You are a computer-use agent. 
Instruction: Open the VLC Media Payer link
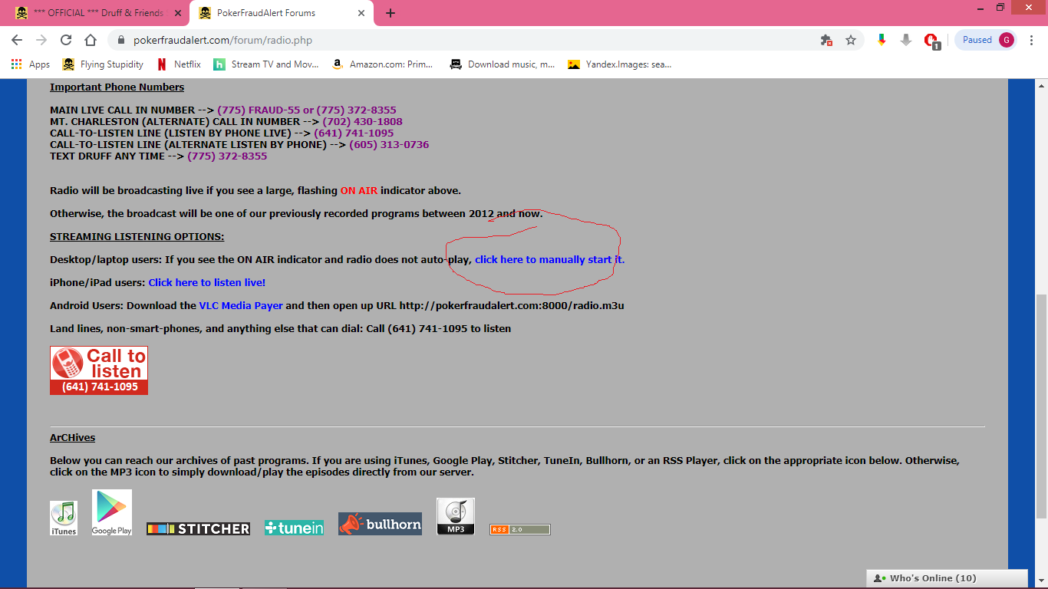coord(241,305)
